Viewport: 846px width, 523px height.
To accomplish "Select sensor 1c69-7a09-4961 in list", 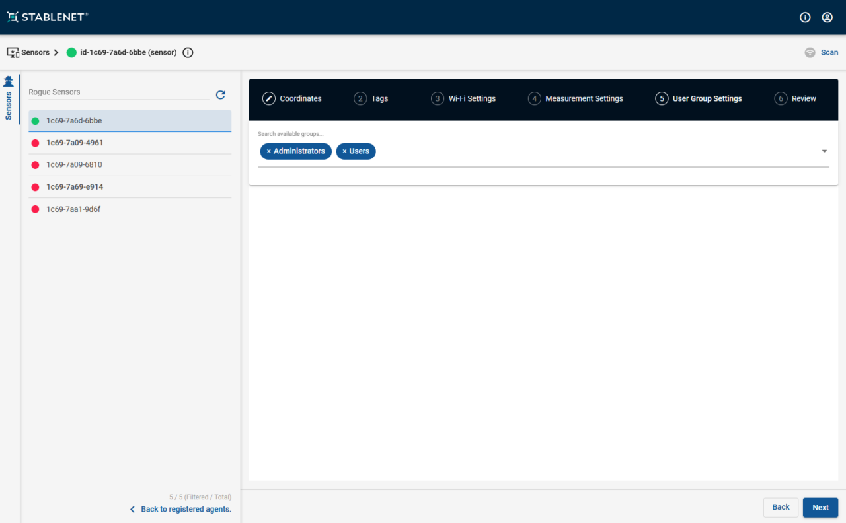I will (x=75, y=143).
